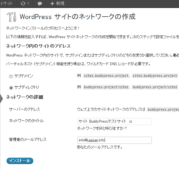Click the tools hammer icon beside page title
This screenshot has width=179, height=169.
[11, 17]
